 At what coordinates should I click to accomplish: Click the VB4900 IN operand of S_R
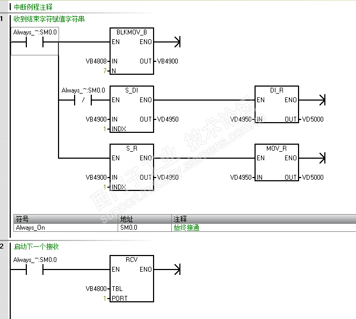tap(96, 177)
